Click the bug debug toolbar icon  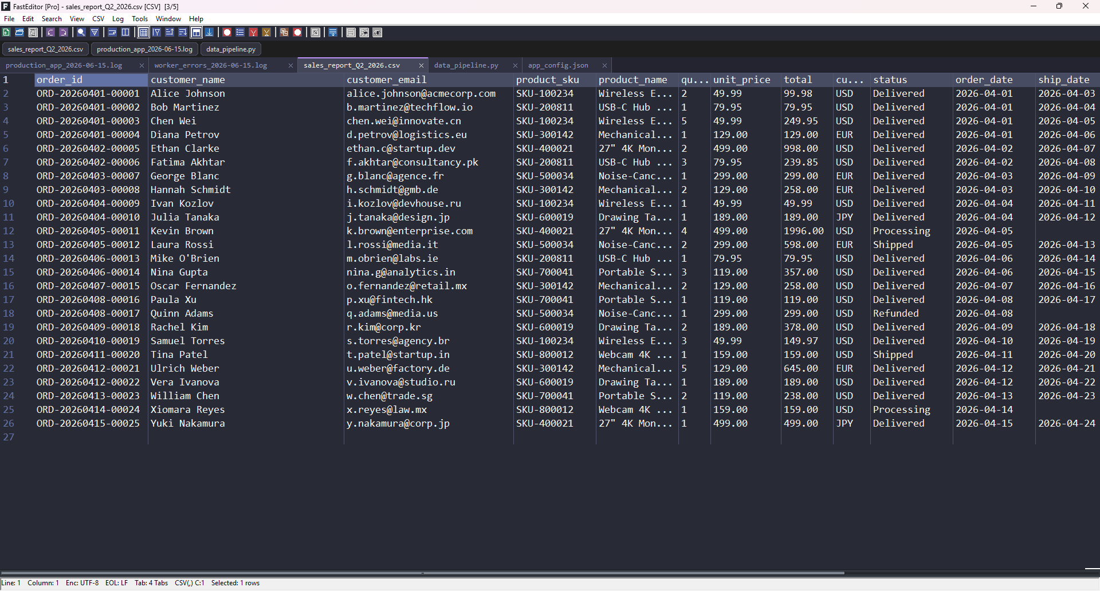364,33
